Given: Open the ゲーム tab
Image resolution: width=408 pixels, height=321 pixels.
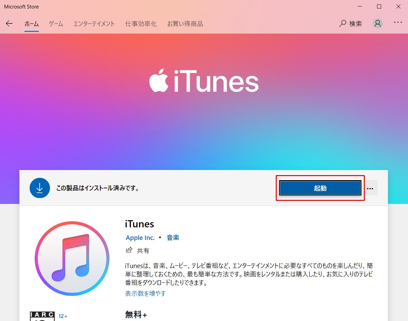Looking at the screenshot, I should [x=56, y=24].
